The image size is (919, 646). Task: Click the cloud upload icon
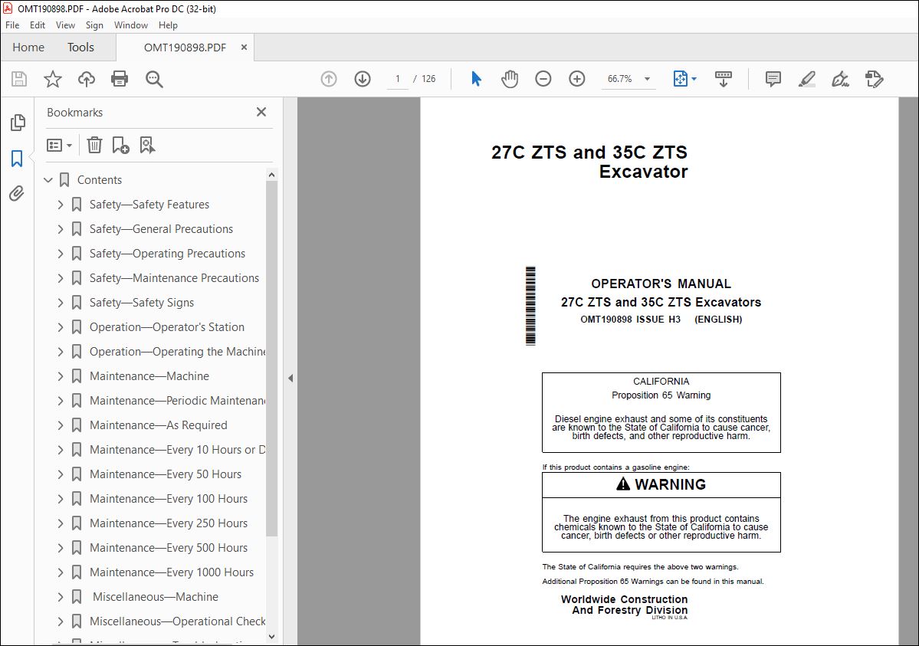point(86,79)
